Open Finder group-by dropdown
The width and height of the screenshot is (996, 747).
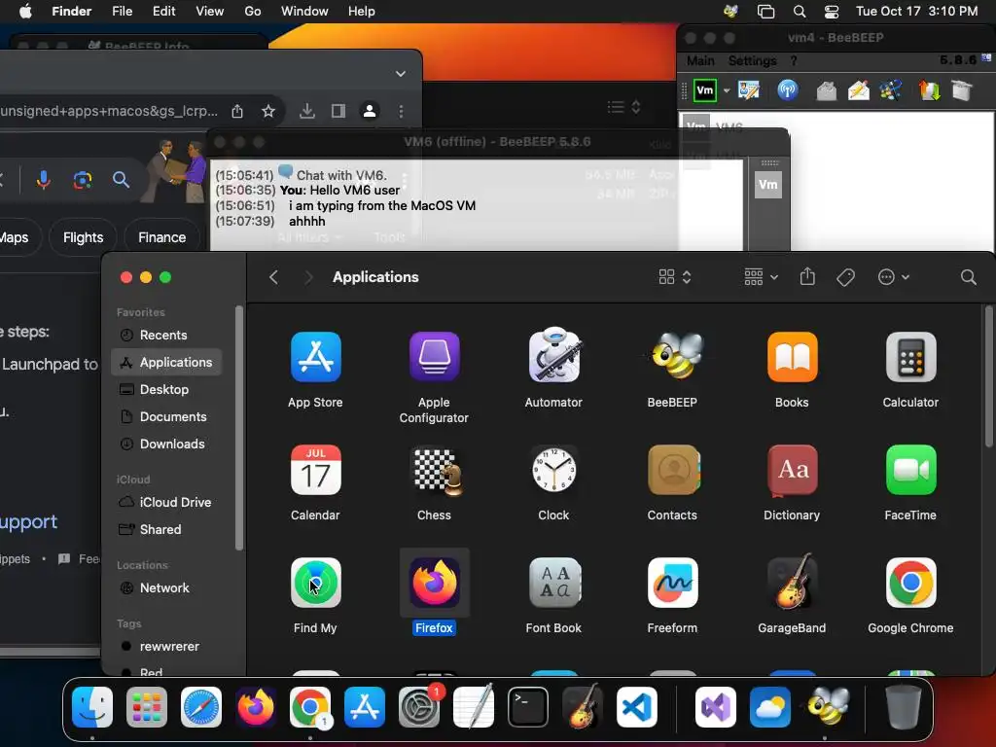[x=761, y=277]
